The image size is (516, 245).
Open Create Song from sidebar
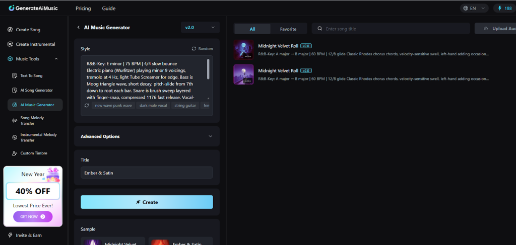29,30
